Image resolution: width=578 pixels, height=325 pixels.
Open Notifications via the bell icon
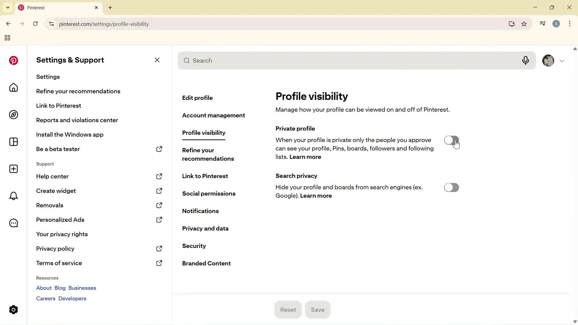[x=13, y=196]
